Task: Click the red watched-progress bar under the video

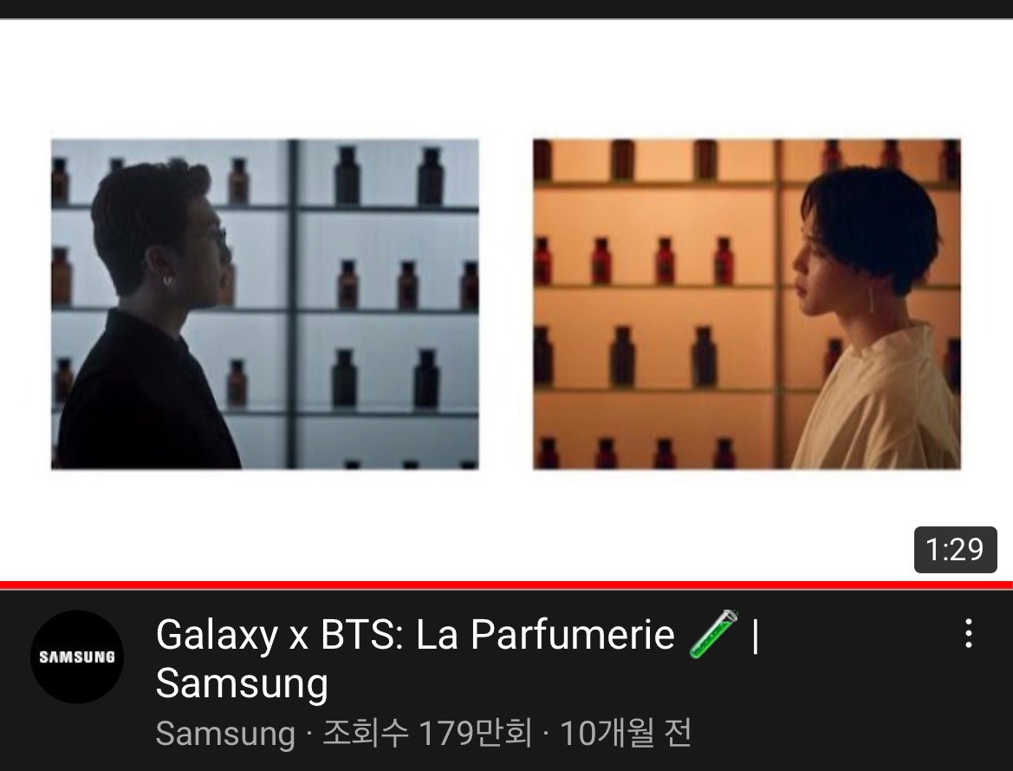Action: (506, 585)
